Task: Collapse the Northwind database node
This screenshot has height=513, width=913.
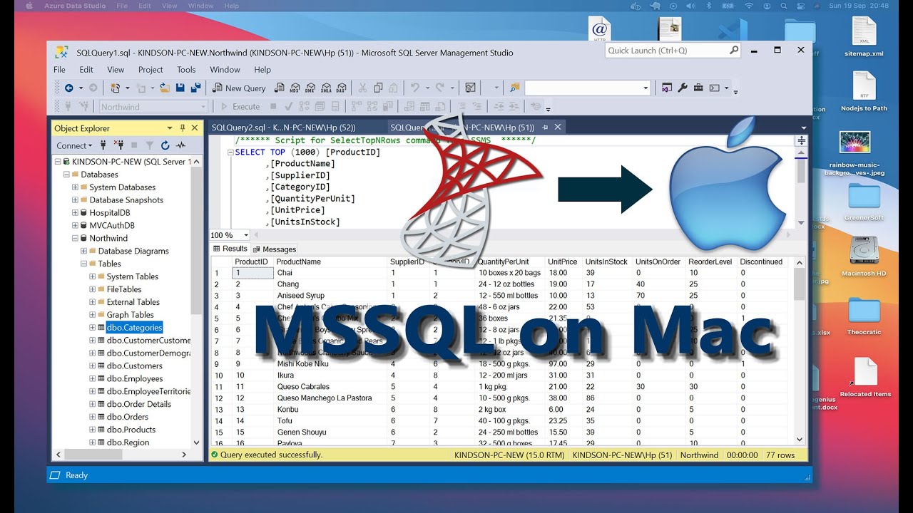Action: pyautogui.click(x=75, y=238)
